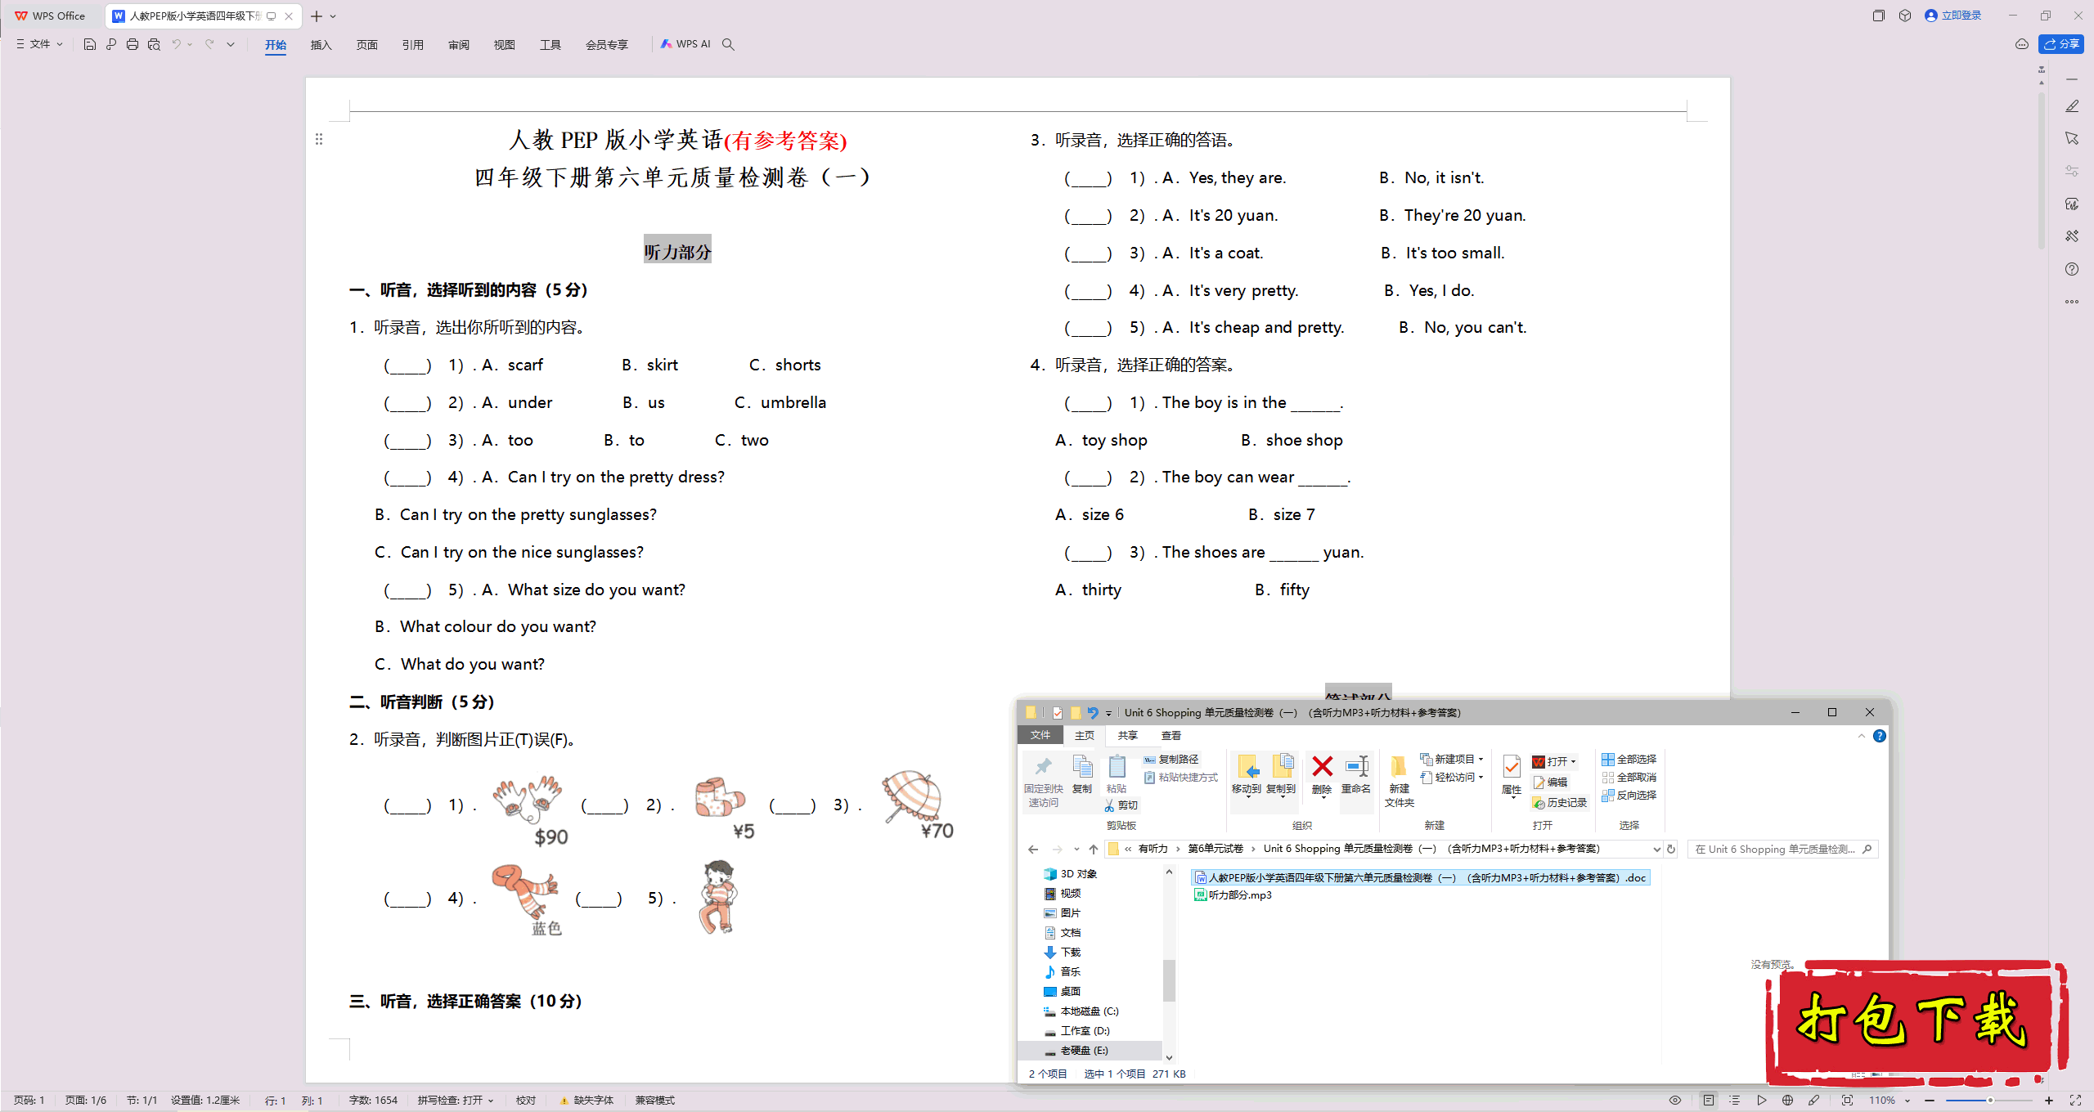Click the Explorer back arrow
Viewport: 2094px width, 1112px height.
(x=1033, y=850)
